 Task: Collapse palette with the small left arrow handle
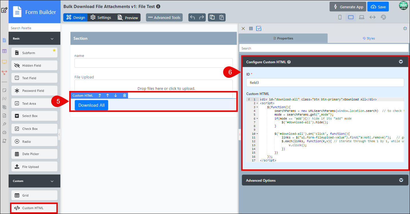click(59, 134)
